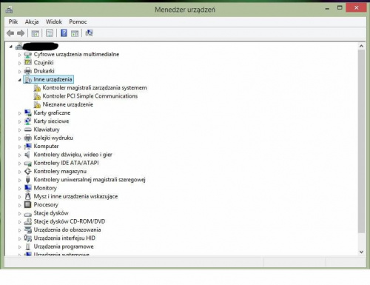Click the Urządzenia interfejsu HID icon
Image resolution: width=370 pixels, height=285 pixels.
[28, 238]
